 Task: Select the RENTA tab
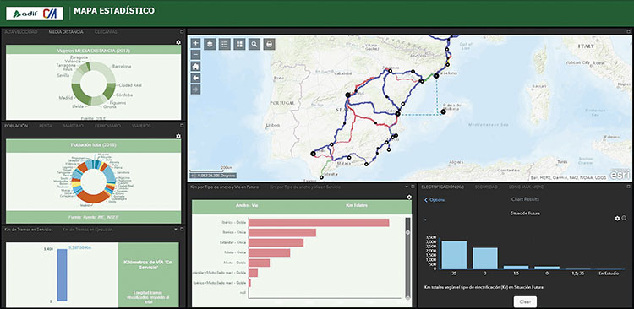[x=46, y=126]
